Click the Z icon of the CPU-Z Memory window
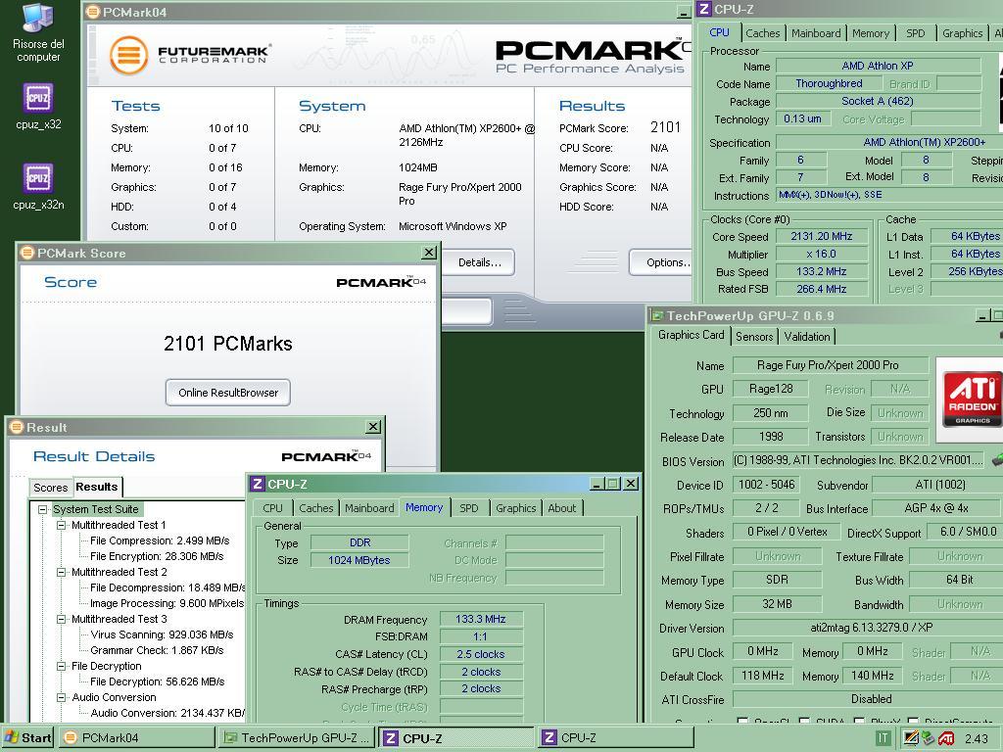 coord(258,484)
